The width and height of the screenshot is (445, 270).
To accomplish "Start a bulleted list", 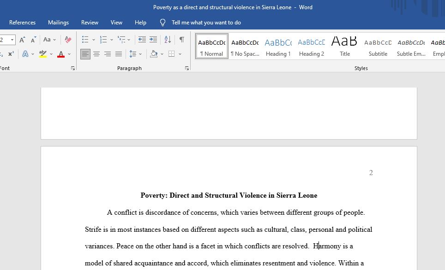I will (85, 40).
